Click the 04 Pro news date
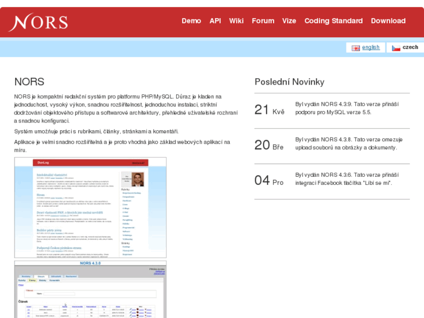This screenshot has width=424, height=318. 269,180
